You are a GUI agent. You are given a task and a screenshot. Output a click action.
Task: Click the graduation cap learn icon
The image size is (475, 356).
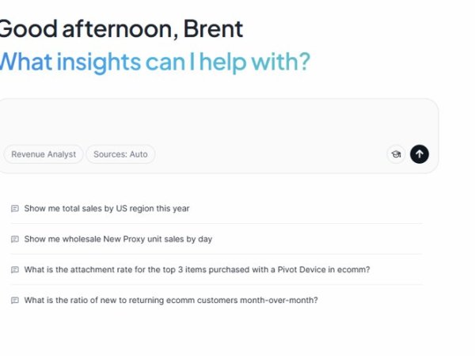[396, 154]
